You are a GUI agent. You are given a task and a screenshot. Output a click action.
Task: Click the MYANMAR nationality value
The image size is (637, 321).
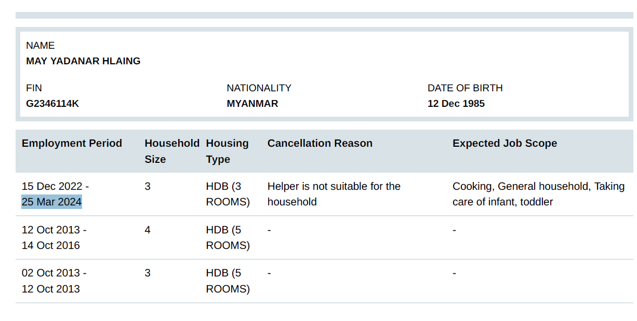pyautogui.click(x=253, y=104)
